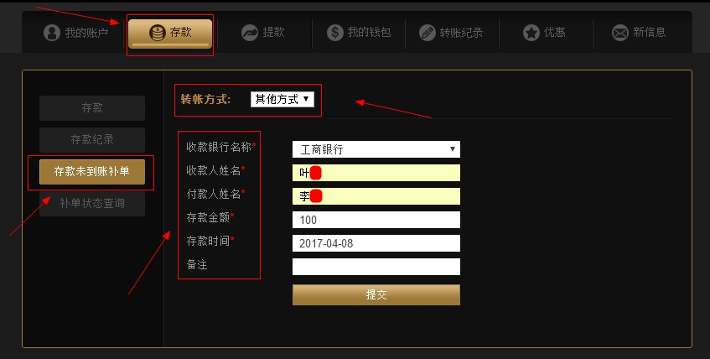This screenshot has height=359, width=710.
Task: Open the 我的钱包 tab label
Action: [x=369, y=32]
